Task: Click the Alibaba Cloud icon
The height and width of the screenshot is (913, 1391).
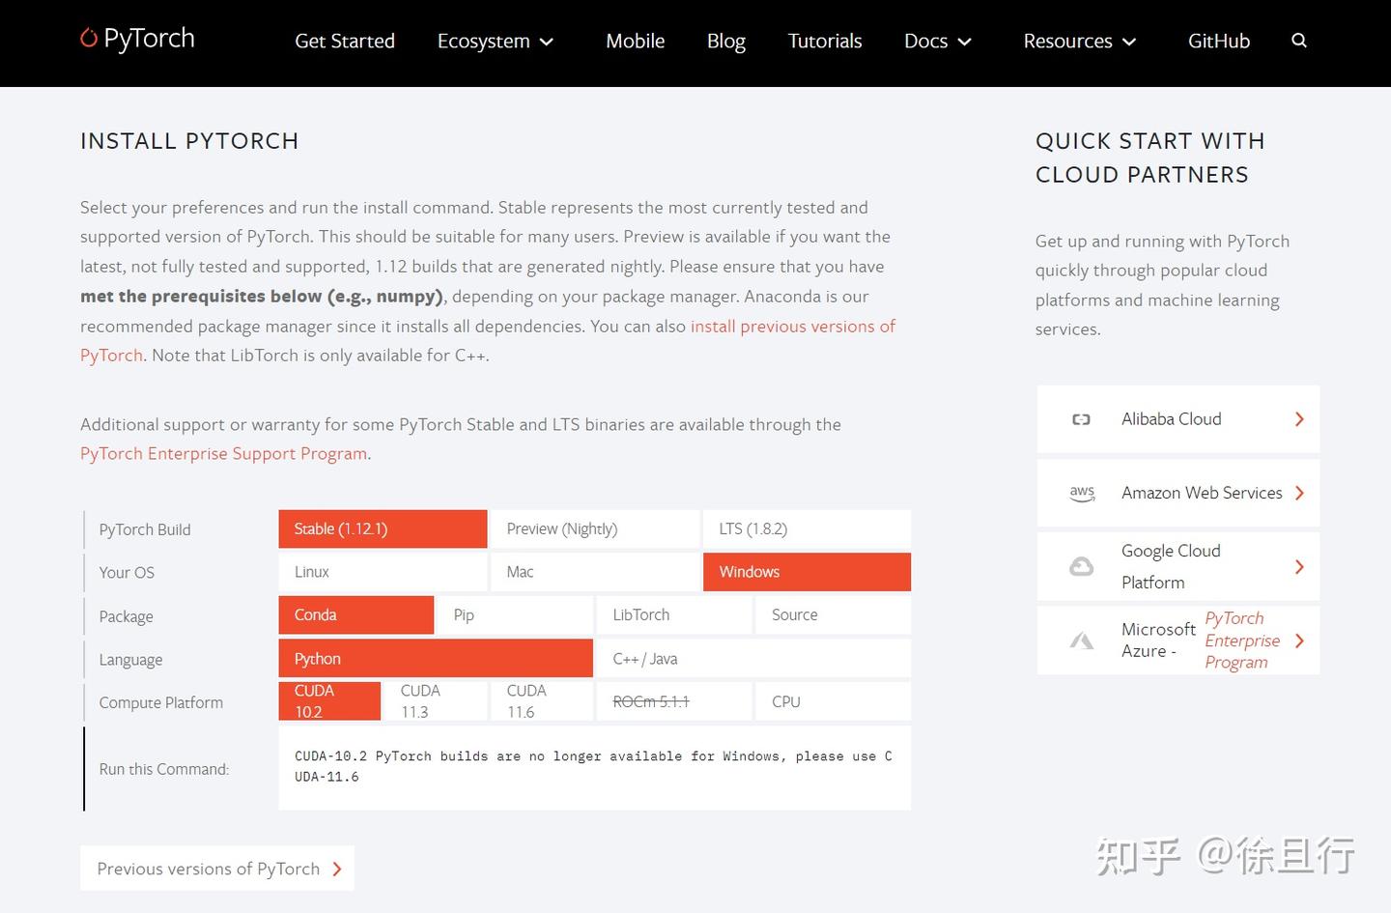Action: pos(1081,418)
